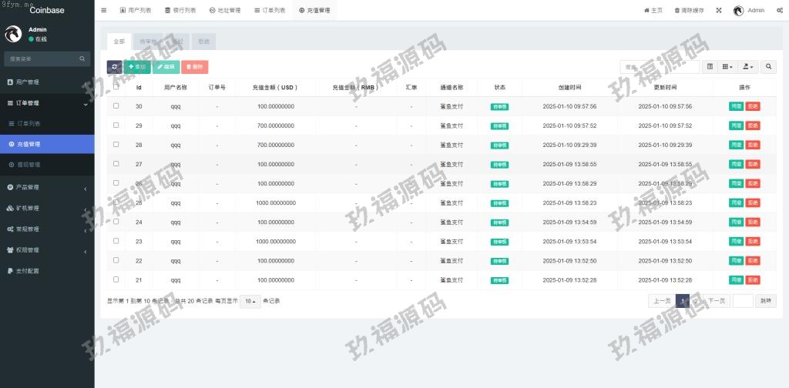This screenshot has width=789, height=388.
Task: Open 提现管理 in the sidebar
Action: 28,165
